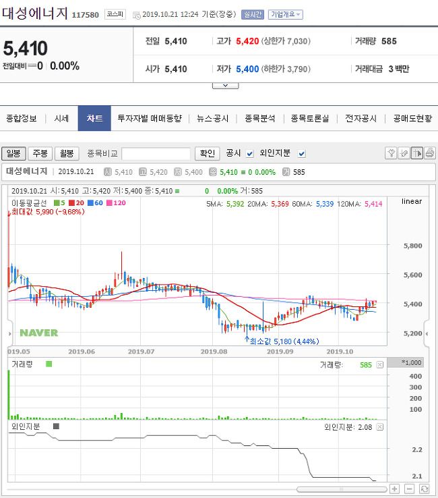The image size is (438, 498).
Task: Open the 시세 tab
Action: click(61, 119)
